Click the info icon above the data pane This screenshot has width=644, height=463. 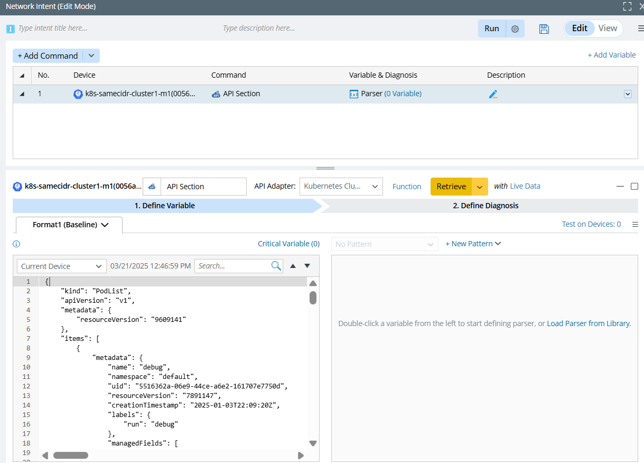click(16, 244)
